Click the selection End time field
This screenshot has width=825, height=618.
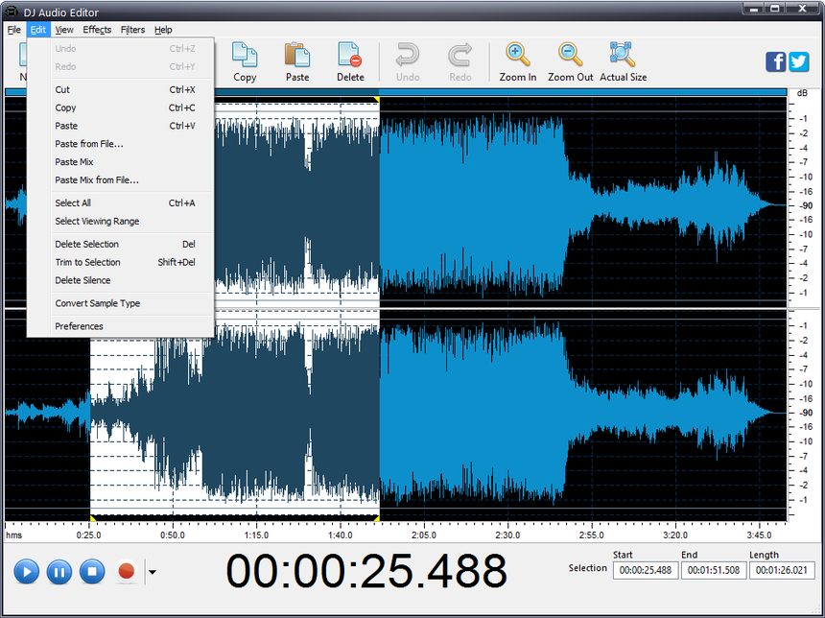714,570
